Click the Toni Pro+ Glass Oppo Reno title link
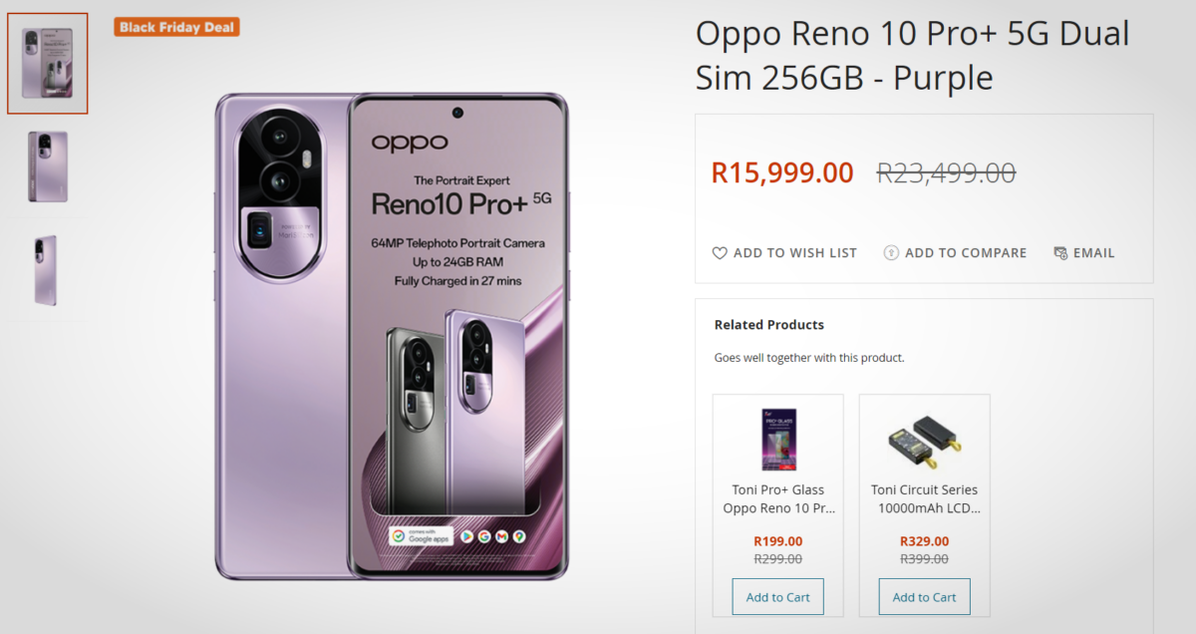 pyautogui.click(x=777, y=498)
